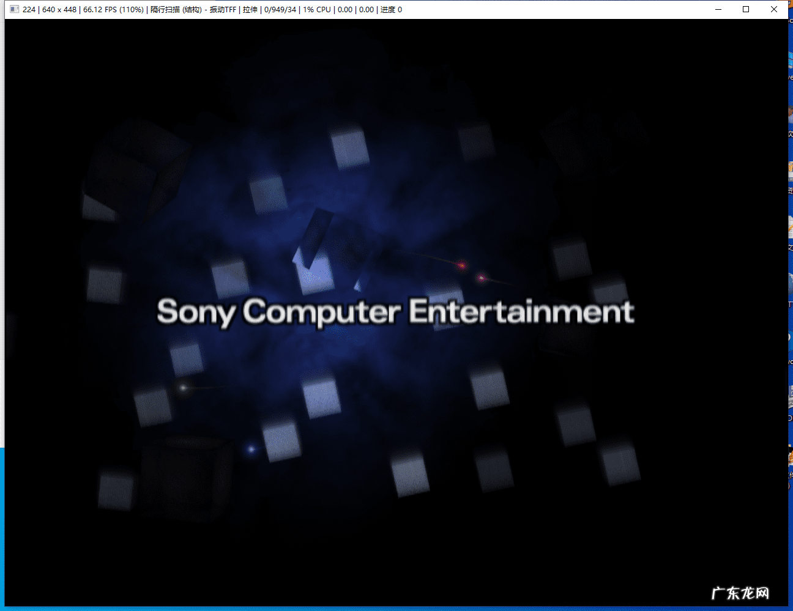Minimize the emulator game window

click(718, 9)
